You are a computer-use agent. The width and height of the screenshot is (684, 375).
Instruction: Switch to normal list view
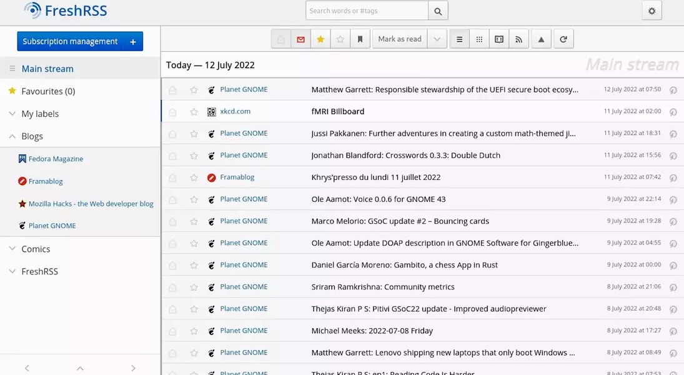pos(459,39)
